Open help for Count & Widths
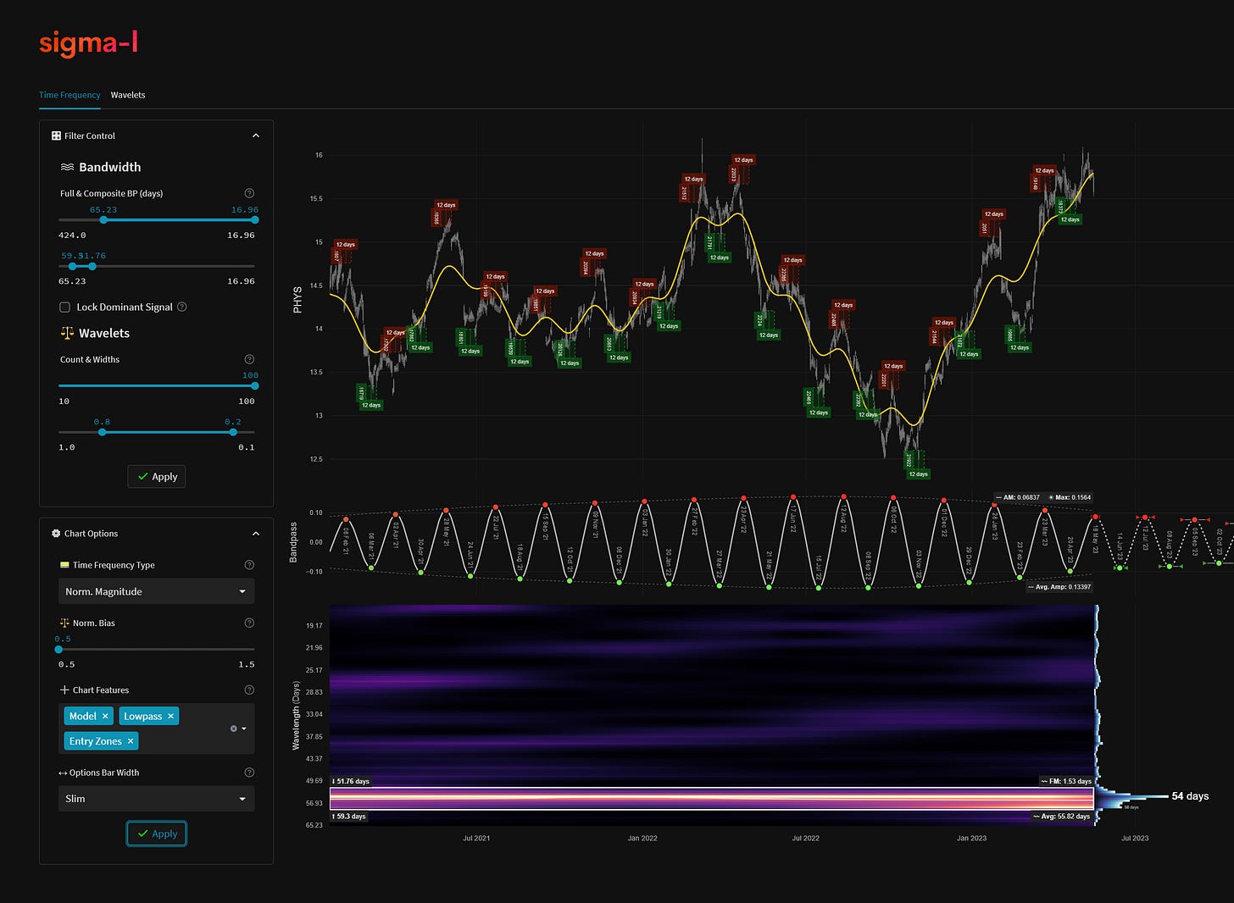 (x=249, y=359)
